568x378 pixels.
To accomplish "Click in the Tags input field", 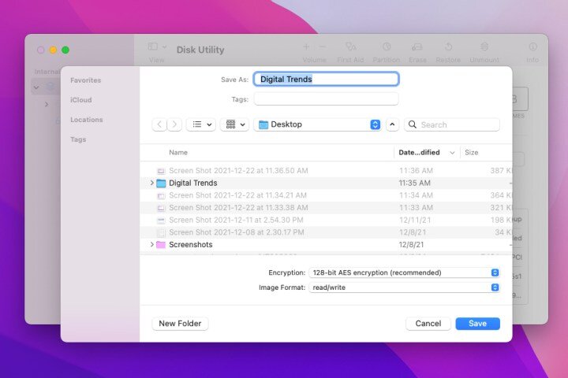I will point(326,99).
